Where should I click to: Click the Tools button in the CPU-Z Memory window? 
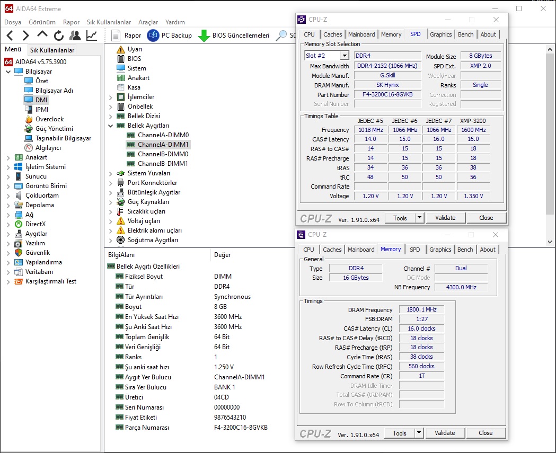[x=399, y=433]
